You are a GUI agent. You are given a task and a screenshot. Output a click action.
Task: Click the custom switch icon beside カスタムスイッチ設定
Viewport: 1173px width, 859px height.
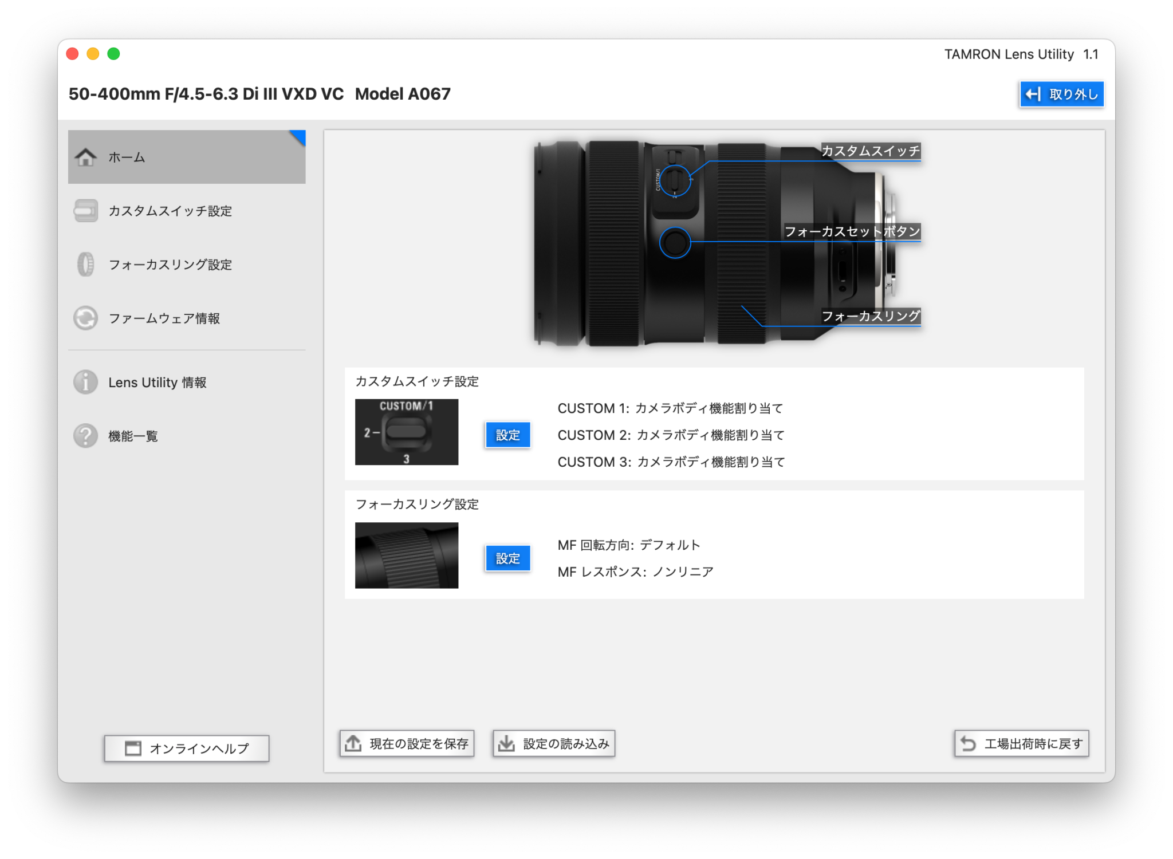(86, 211)
